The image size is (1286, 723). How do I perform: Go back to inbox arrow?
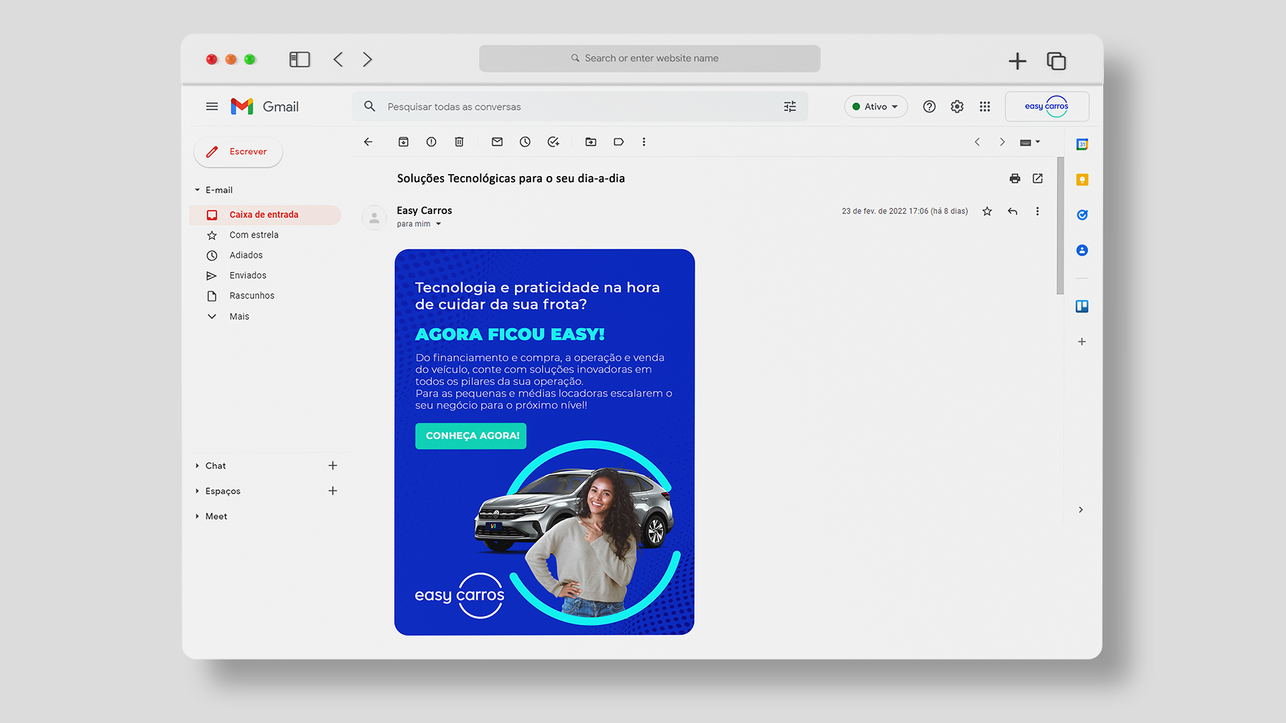pyautogui.click(x=368, y=142)
